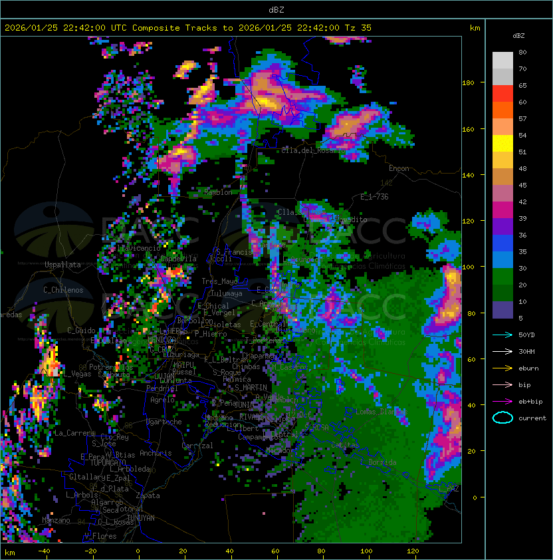The image size is (553, 560).
Task: Click the 'Perdriel' place label
Action: point(162,388)
